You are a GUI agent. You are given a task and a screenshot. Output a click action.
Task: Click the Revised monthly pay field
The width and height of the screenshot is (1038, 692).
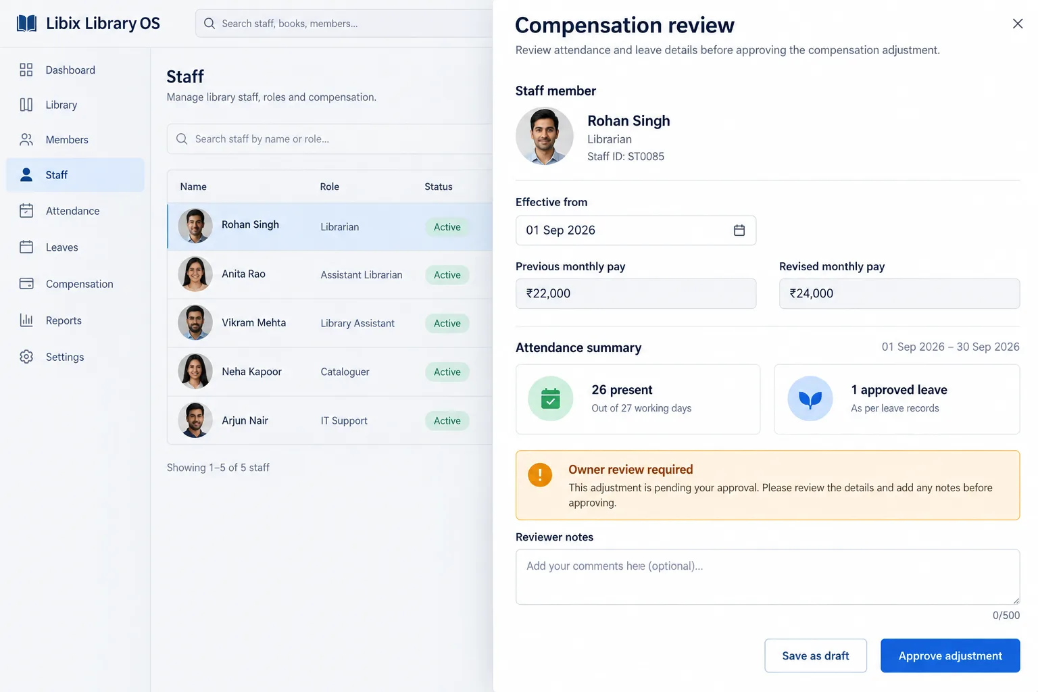tap(899, 293)
